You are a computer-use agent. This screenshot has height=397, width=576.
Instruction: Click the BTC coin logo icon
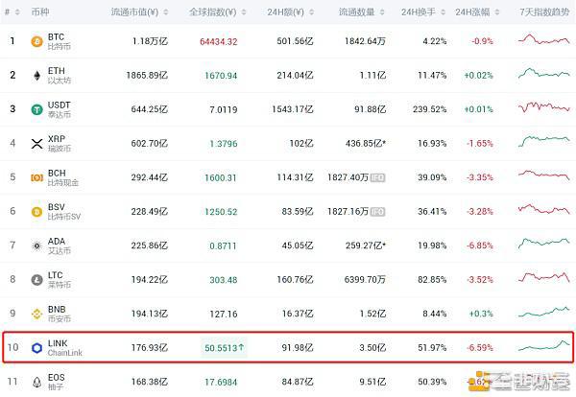click(x=36, y=41)
